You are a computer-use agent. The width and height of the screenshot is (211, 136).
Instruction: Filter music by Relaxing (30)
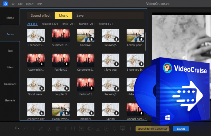(x=50, y=24)
